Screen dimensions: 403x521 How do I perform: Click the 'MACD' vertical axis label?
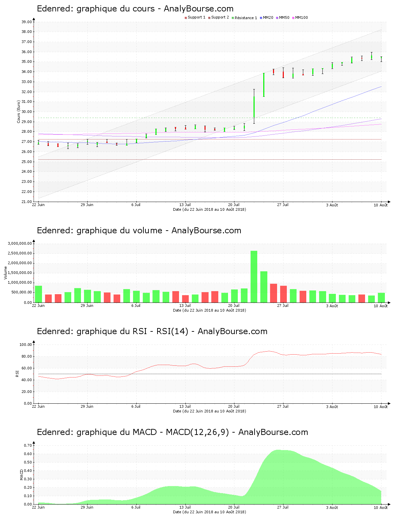click(21, 475)
